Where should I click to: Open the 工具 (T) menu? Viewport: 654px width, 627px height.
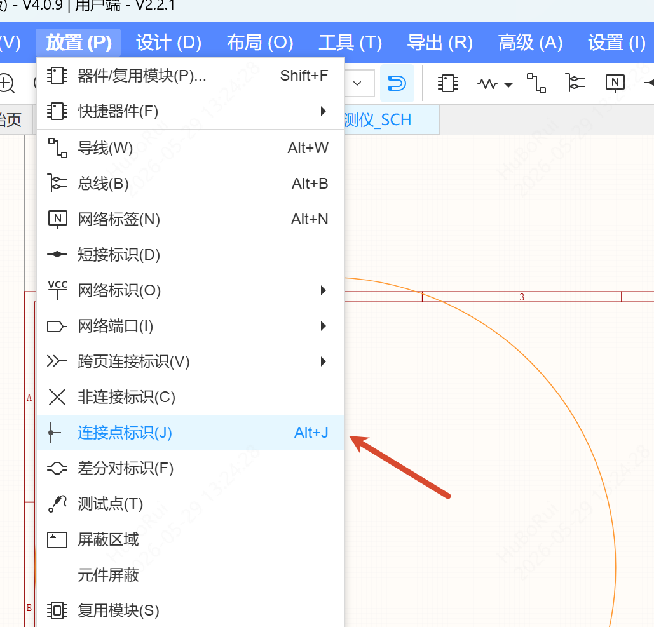tap(350, 43)
